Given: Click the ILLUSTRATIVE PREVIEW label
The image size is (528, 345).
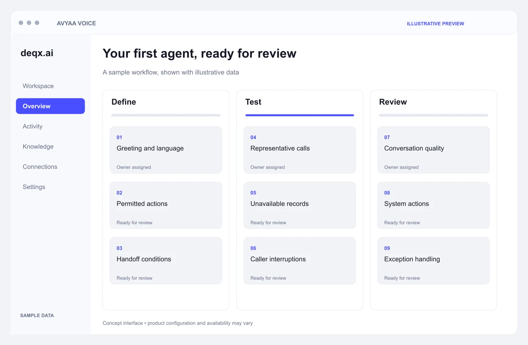Looking at the screenshot, I should pyautogui.click(x=436, y=23).
